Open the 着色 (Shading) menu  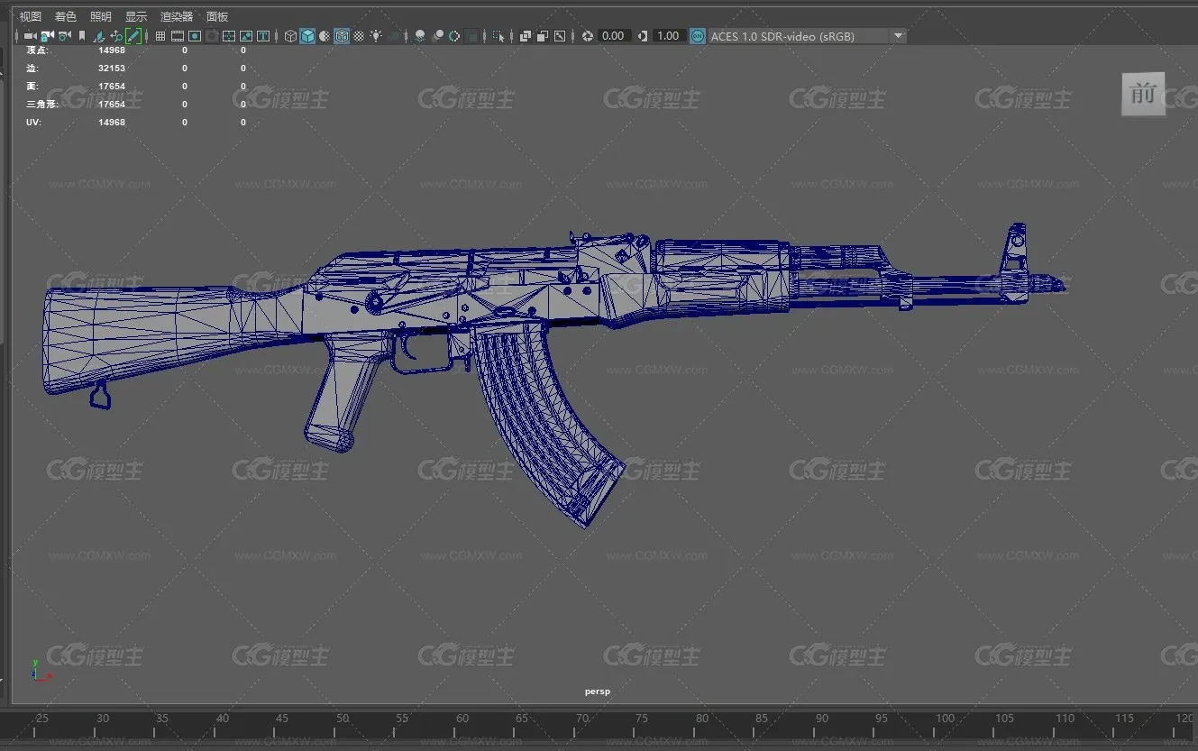coord(66,16)
